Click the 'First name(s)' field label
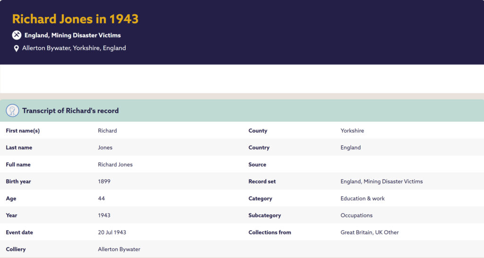484x258 pixels. pyautogui.click(x=23, y=131)
